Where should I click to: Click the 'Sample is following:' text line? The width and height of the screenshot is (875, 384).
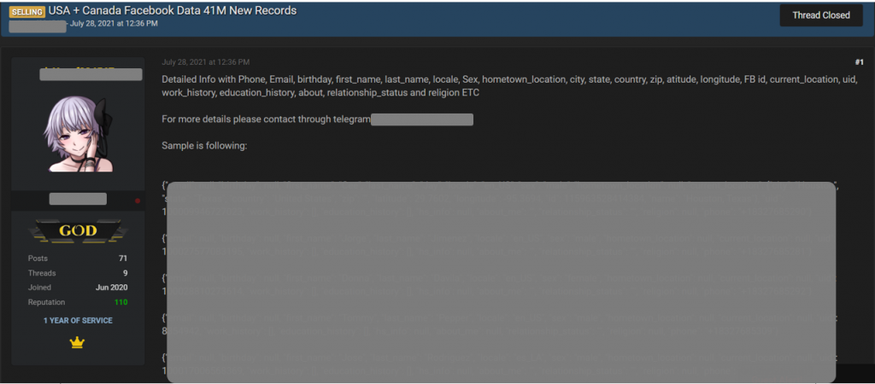pos(205,145)
